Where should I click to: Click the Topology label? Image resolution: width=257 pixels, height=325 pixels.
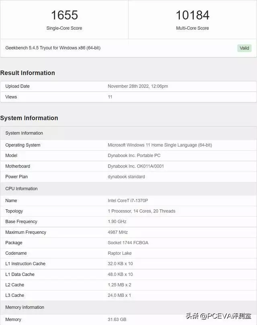14,211
